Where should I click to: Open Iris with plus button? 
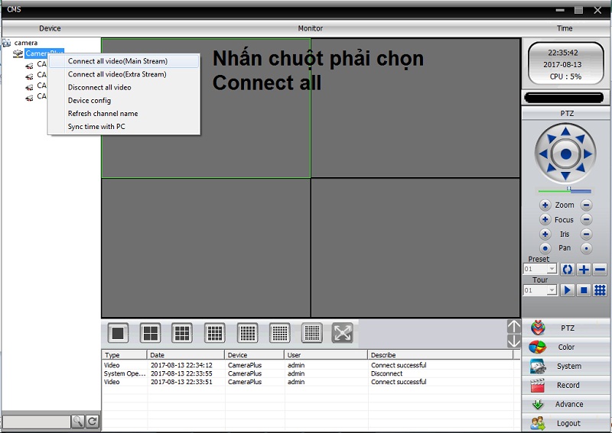pos(545,234)
